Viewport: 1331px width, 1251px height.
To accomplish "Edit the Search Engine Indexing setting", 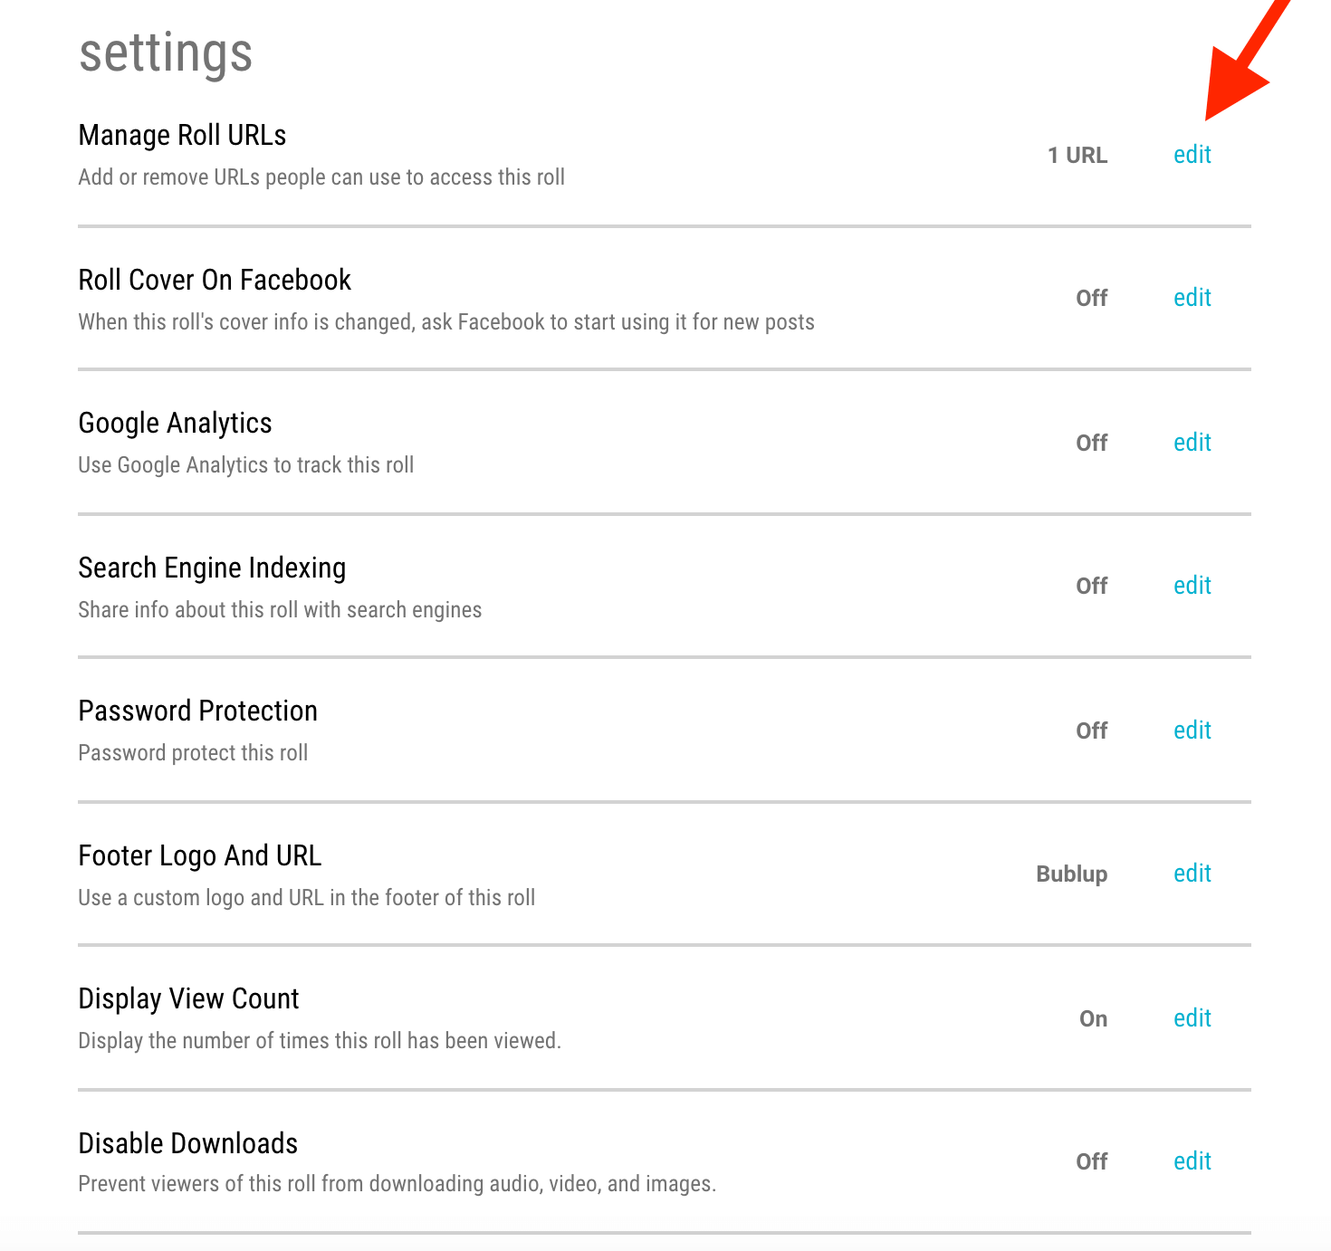I will [x=1192, y=586].
